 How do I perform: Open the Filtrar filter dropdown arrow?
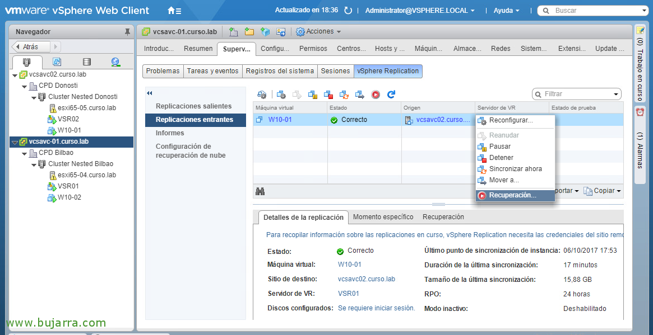pyautogui.click(x=615, y=95)
